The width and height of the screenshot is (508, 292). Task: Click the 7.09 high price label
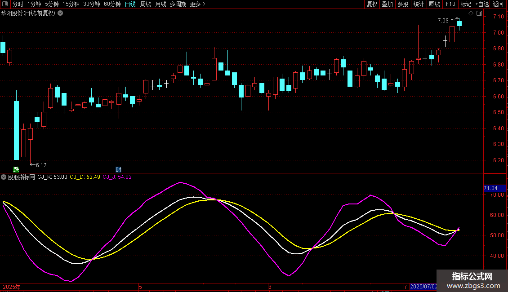(443, 21)
